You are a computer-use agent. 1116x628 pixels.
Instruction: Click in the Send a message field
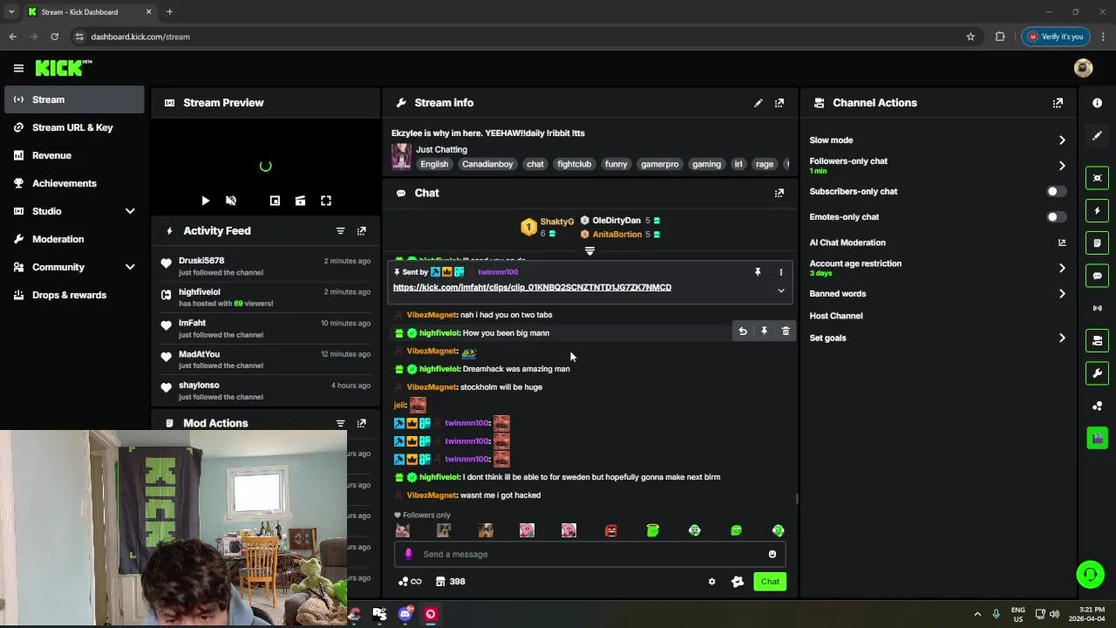pyautogui.click(x=589, y=554)
